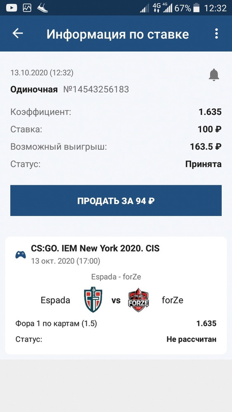Tap the forZe team name
The image size is (232, 412).
172,300
